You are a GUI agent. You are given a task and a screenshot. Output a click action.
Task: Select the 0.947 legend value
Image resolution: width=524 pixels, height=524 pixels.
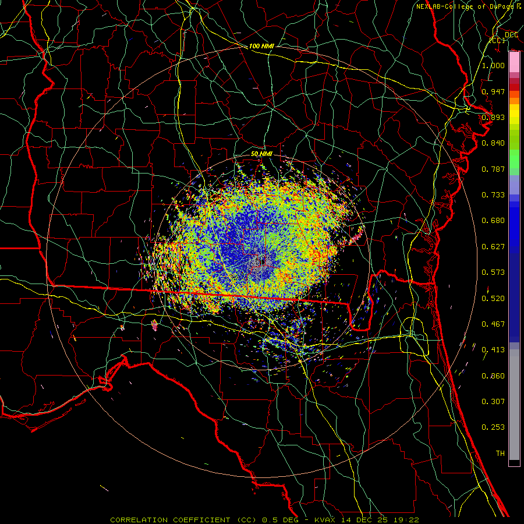(493, 91)
